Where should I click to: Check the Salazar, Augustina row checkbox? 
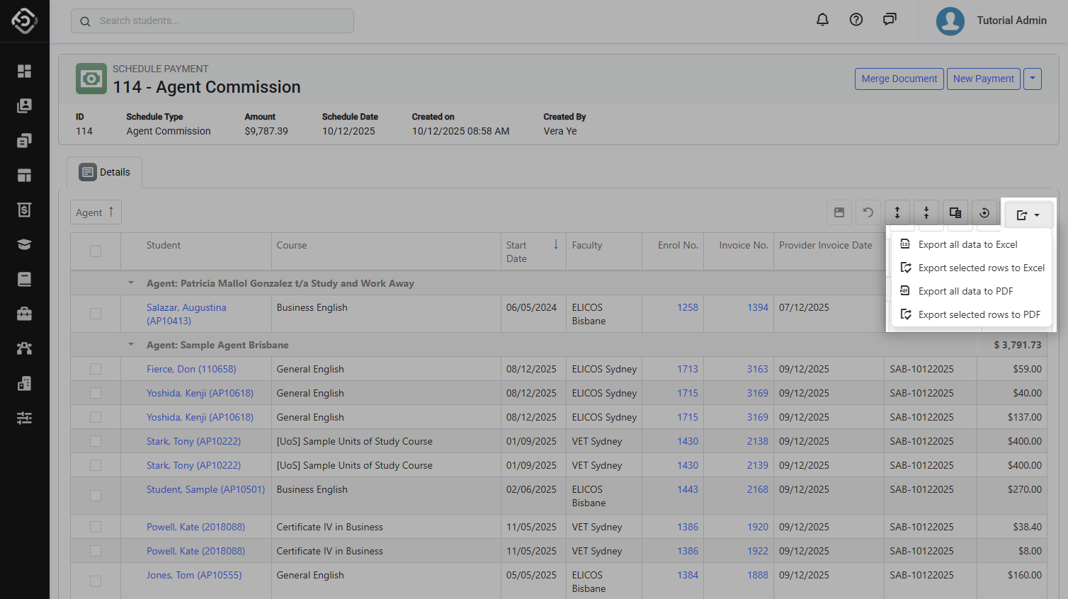96,314
